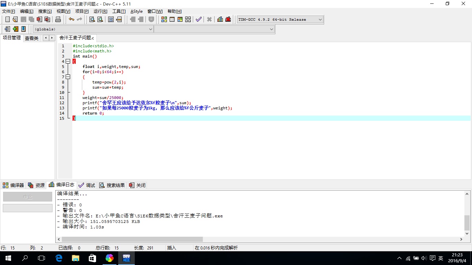Click the Run program icon

coord(172,19)
